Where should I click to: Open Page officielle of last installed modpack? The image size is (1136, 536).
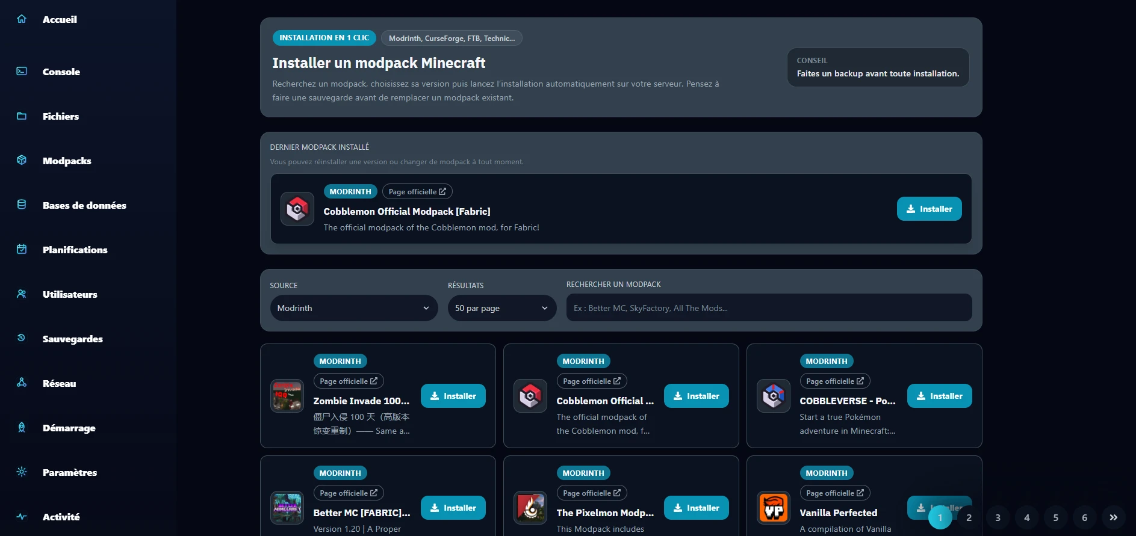click(417, 191)
